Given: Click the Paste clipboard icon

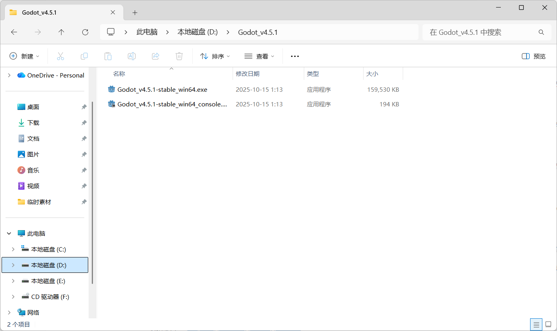Looking at the screenshot, I should point(108,56).
